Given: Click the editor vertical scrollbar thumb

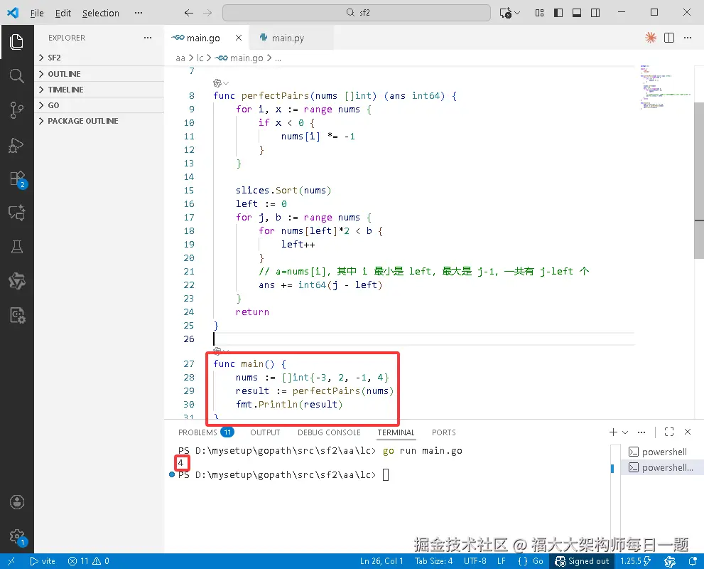Looking at the screenshot, I should (699, 180).
